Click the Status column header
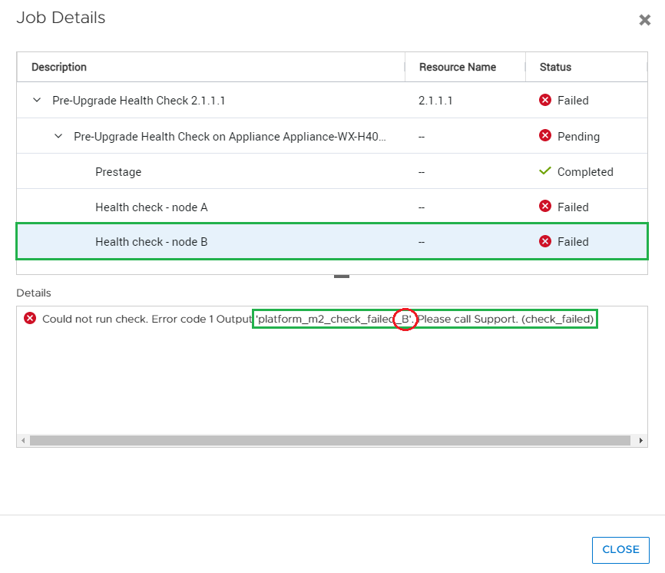Screen dimensions: 665x573 coord(555,67)
